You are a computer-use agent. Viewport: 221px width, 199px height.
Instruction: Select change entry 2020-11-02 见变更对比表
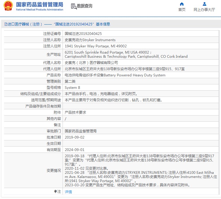(86, 168)
